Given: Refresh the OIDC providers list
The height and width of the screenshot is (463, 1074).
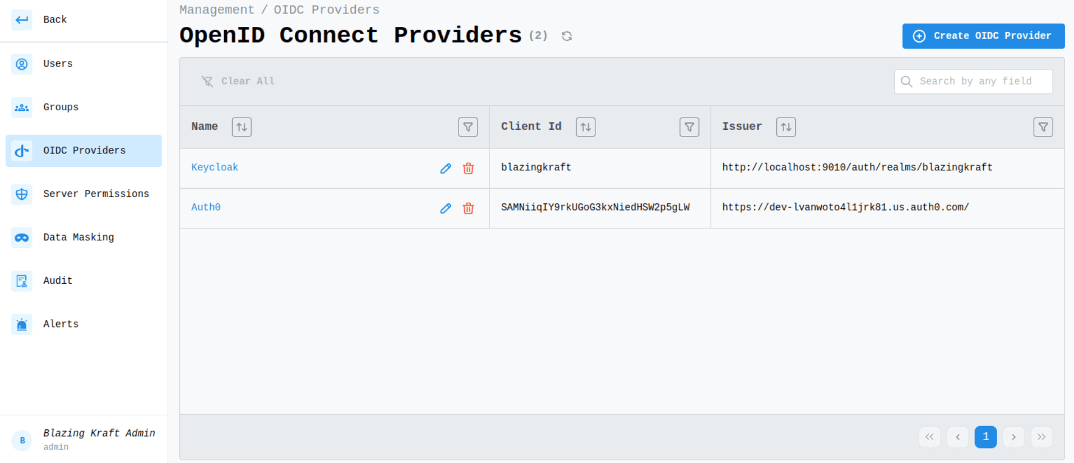Looking at the screenshot, I should [567, 36].
